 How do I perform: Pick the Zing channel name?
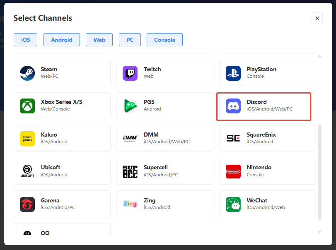click(x=150, y=201)
